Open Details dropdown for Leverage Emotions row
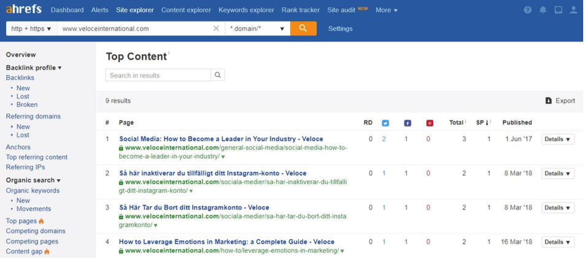This screenshot has width=585, height=259. pos(558,242)
